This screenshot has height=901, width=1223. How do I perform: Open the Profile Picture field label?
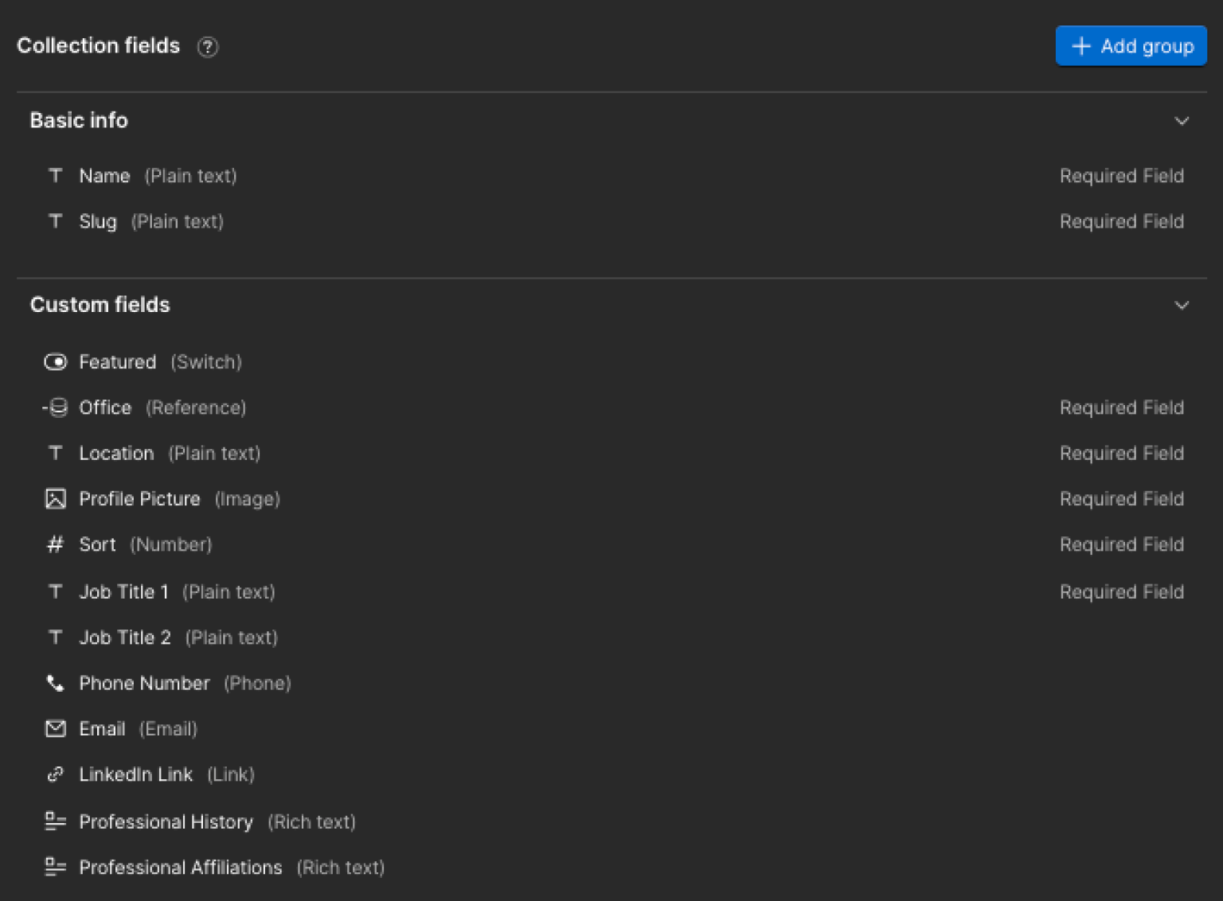(x=139, y=499)
